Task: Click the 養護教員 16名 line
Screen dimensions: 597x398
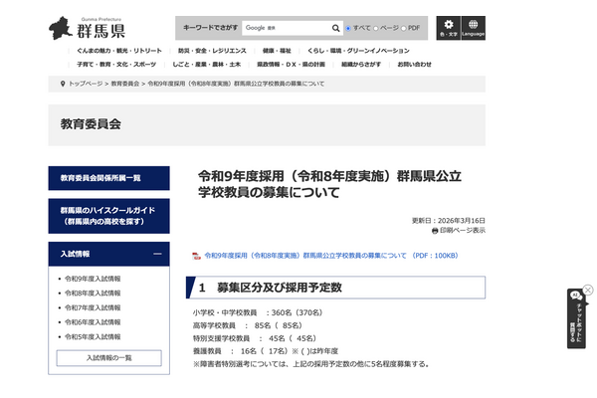Action: click(266, 351)
